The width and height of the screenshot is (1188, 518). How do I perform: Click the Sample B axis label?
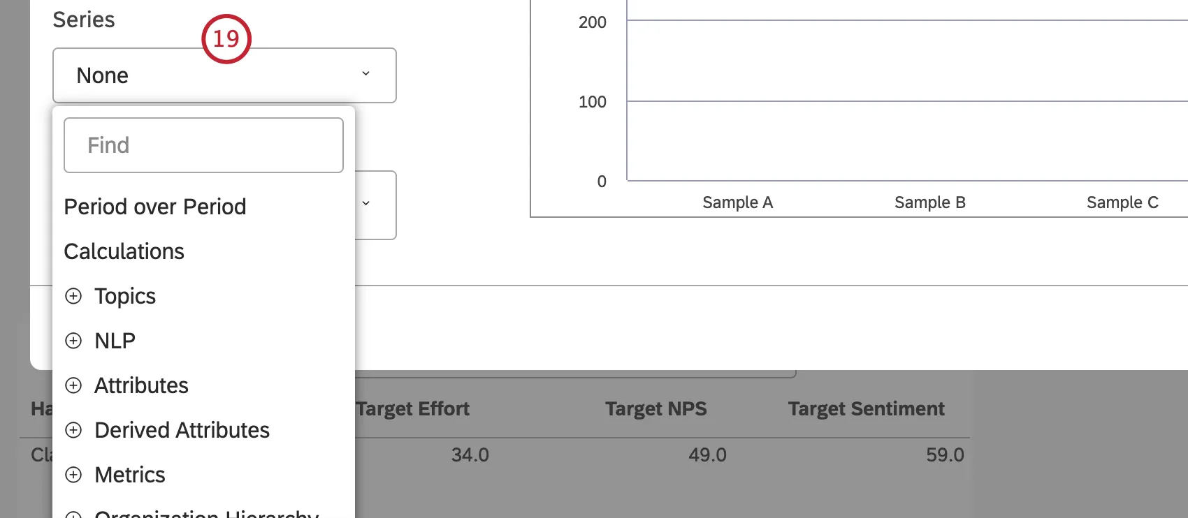(929, 202)
